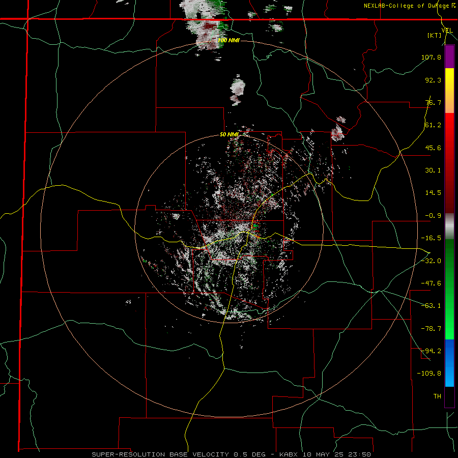The width and height of the screenshot is (458, 458).
Task: Click the [KT] units label
Action: (435, 35)
